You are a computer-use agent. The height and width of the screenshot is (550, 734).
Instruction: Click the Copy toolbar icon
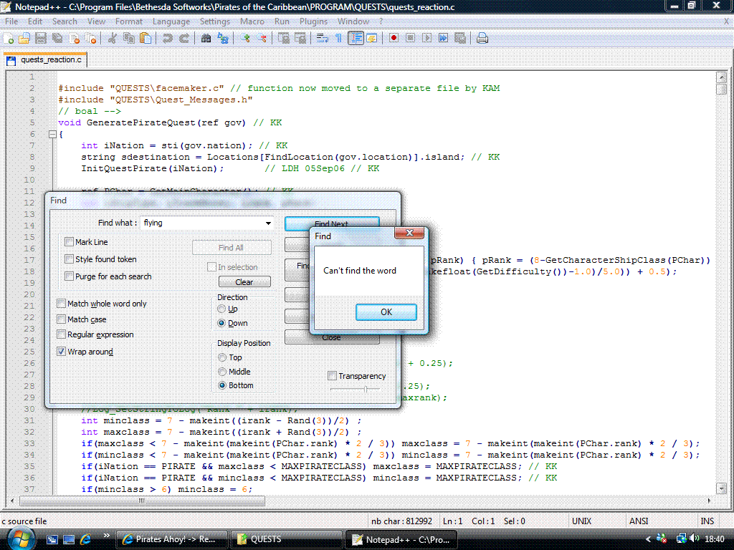129,39
